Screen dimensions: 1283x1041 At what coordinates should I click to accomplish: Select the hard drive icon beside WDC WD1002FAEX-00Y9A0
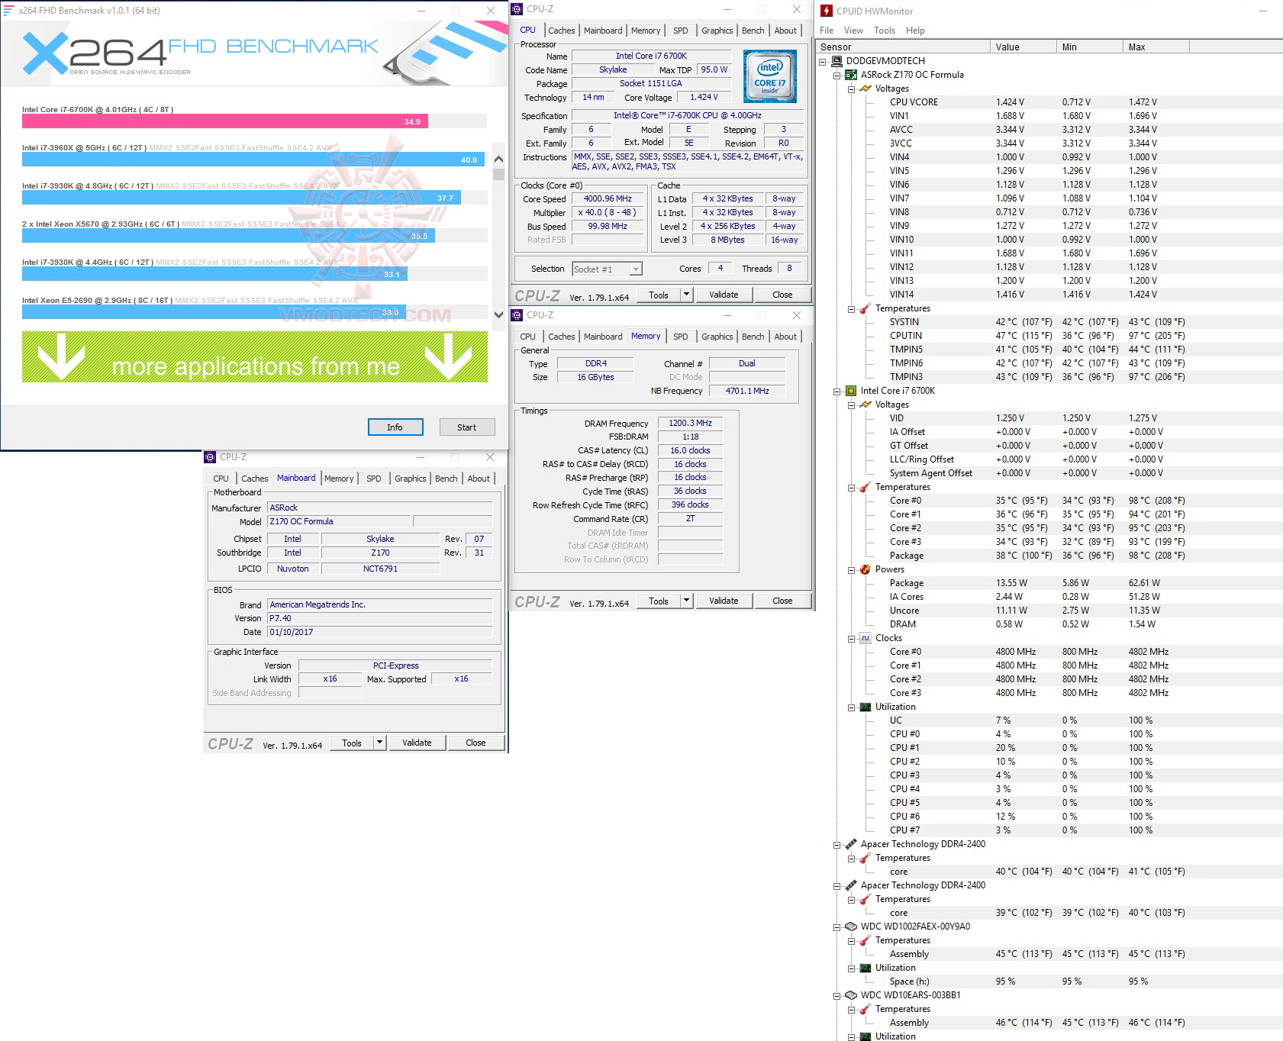(x=851, y=927)
